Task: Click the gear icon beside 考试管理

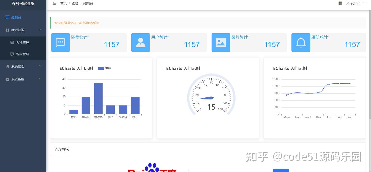Action: [x=7, y=30]
